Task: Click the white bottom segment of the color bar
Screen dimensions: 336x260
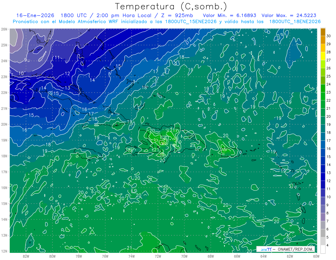Action: tap(323, 249)
